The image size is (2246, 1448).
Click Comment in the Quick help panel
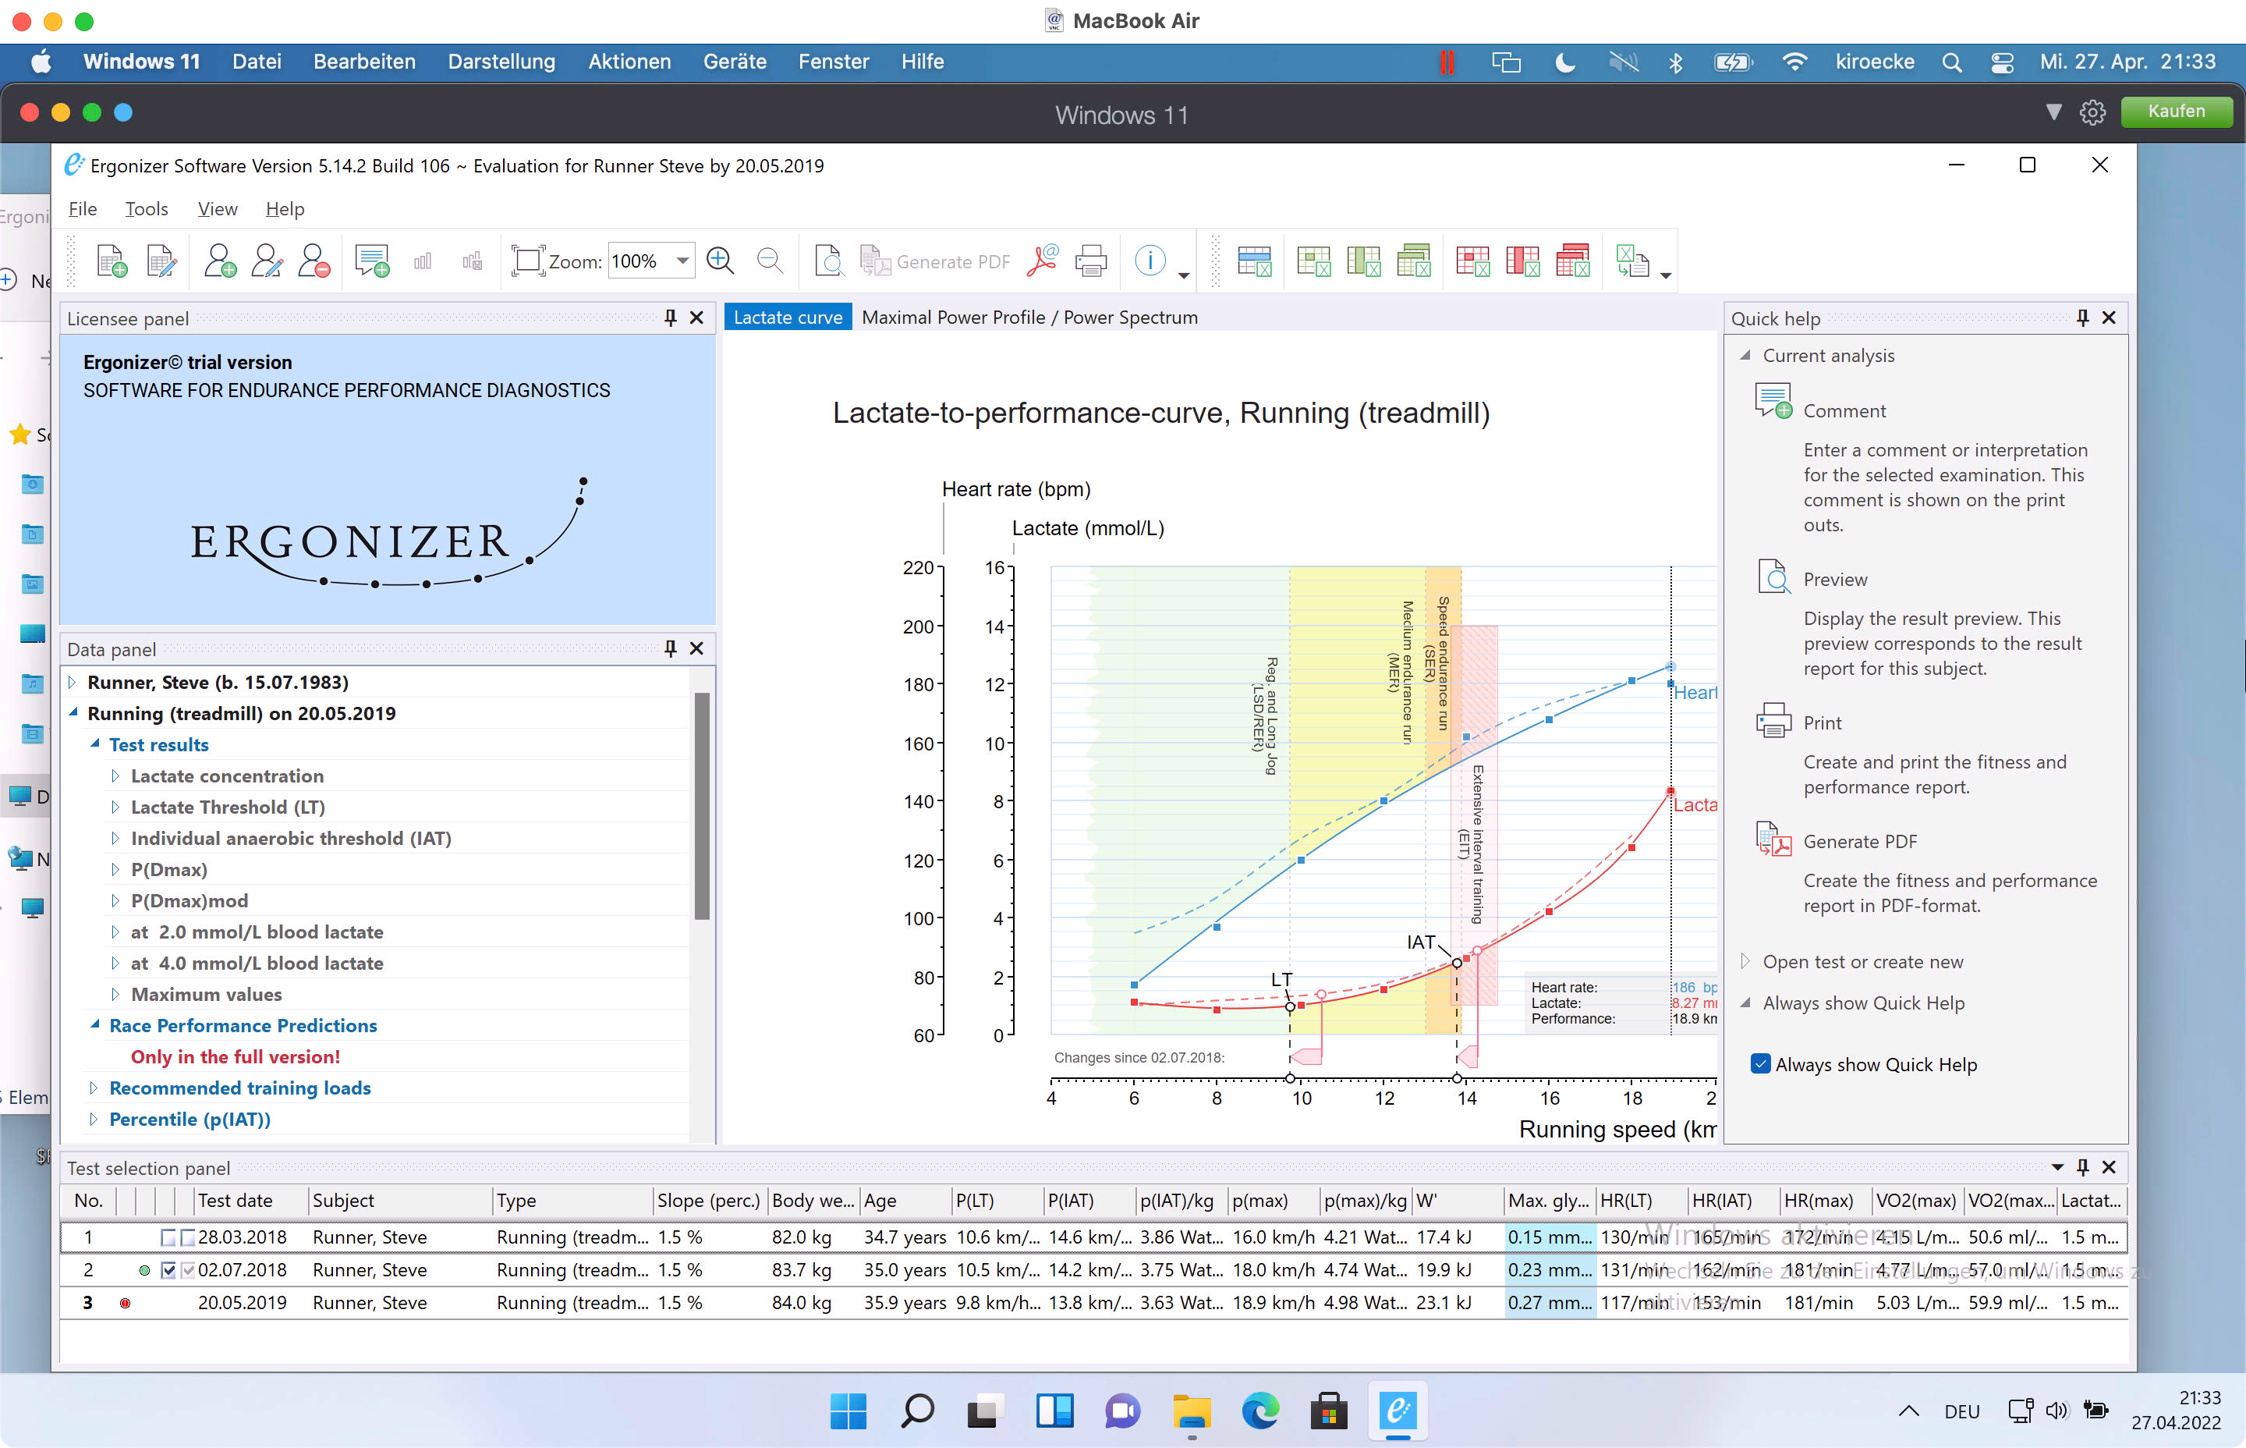[x=1844, y=411]
